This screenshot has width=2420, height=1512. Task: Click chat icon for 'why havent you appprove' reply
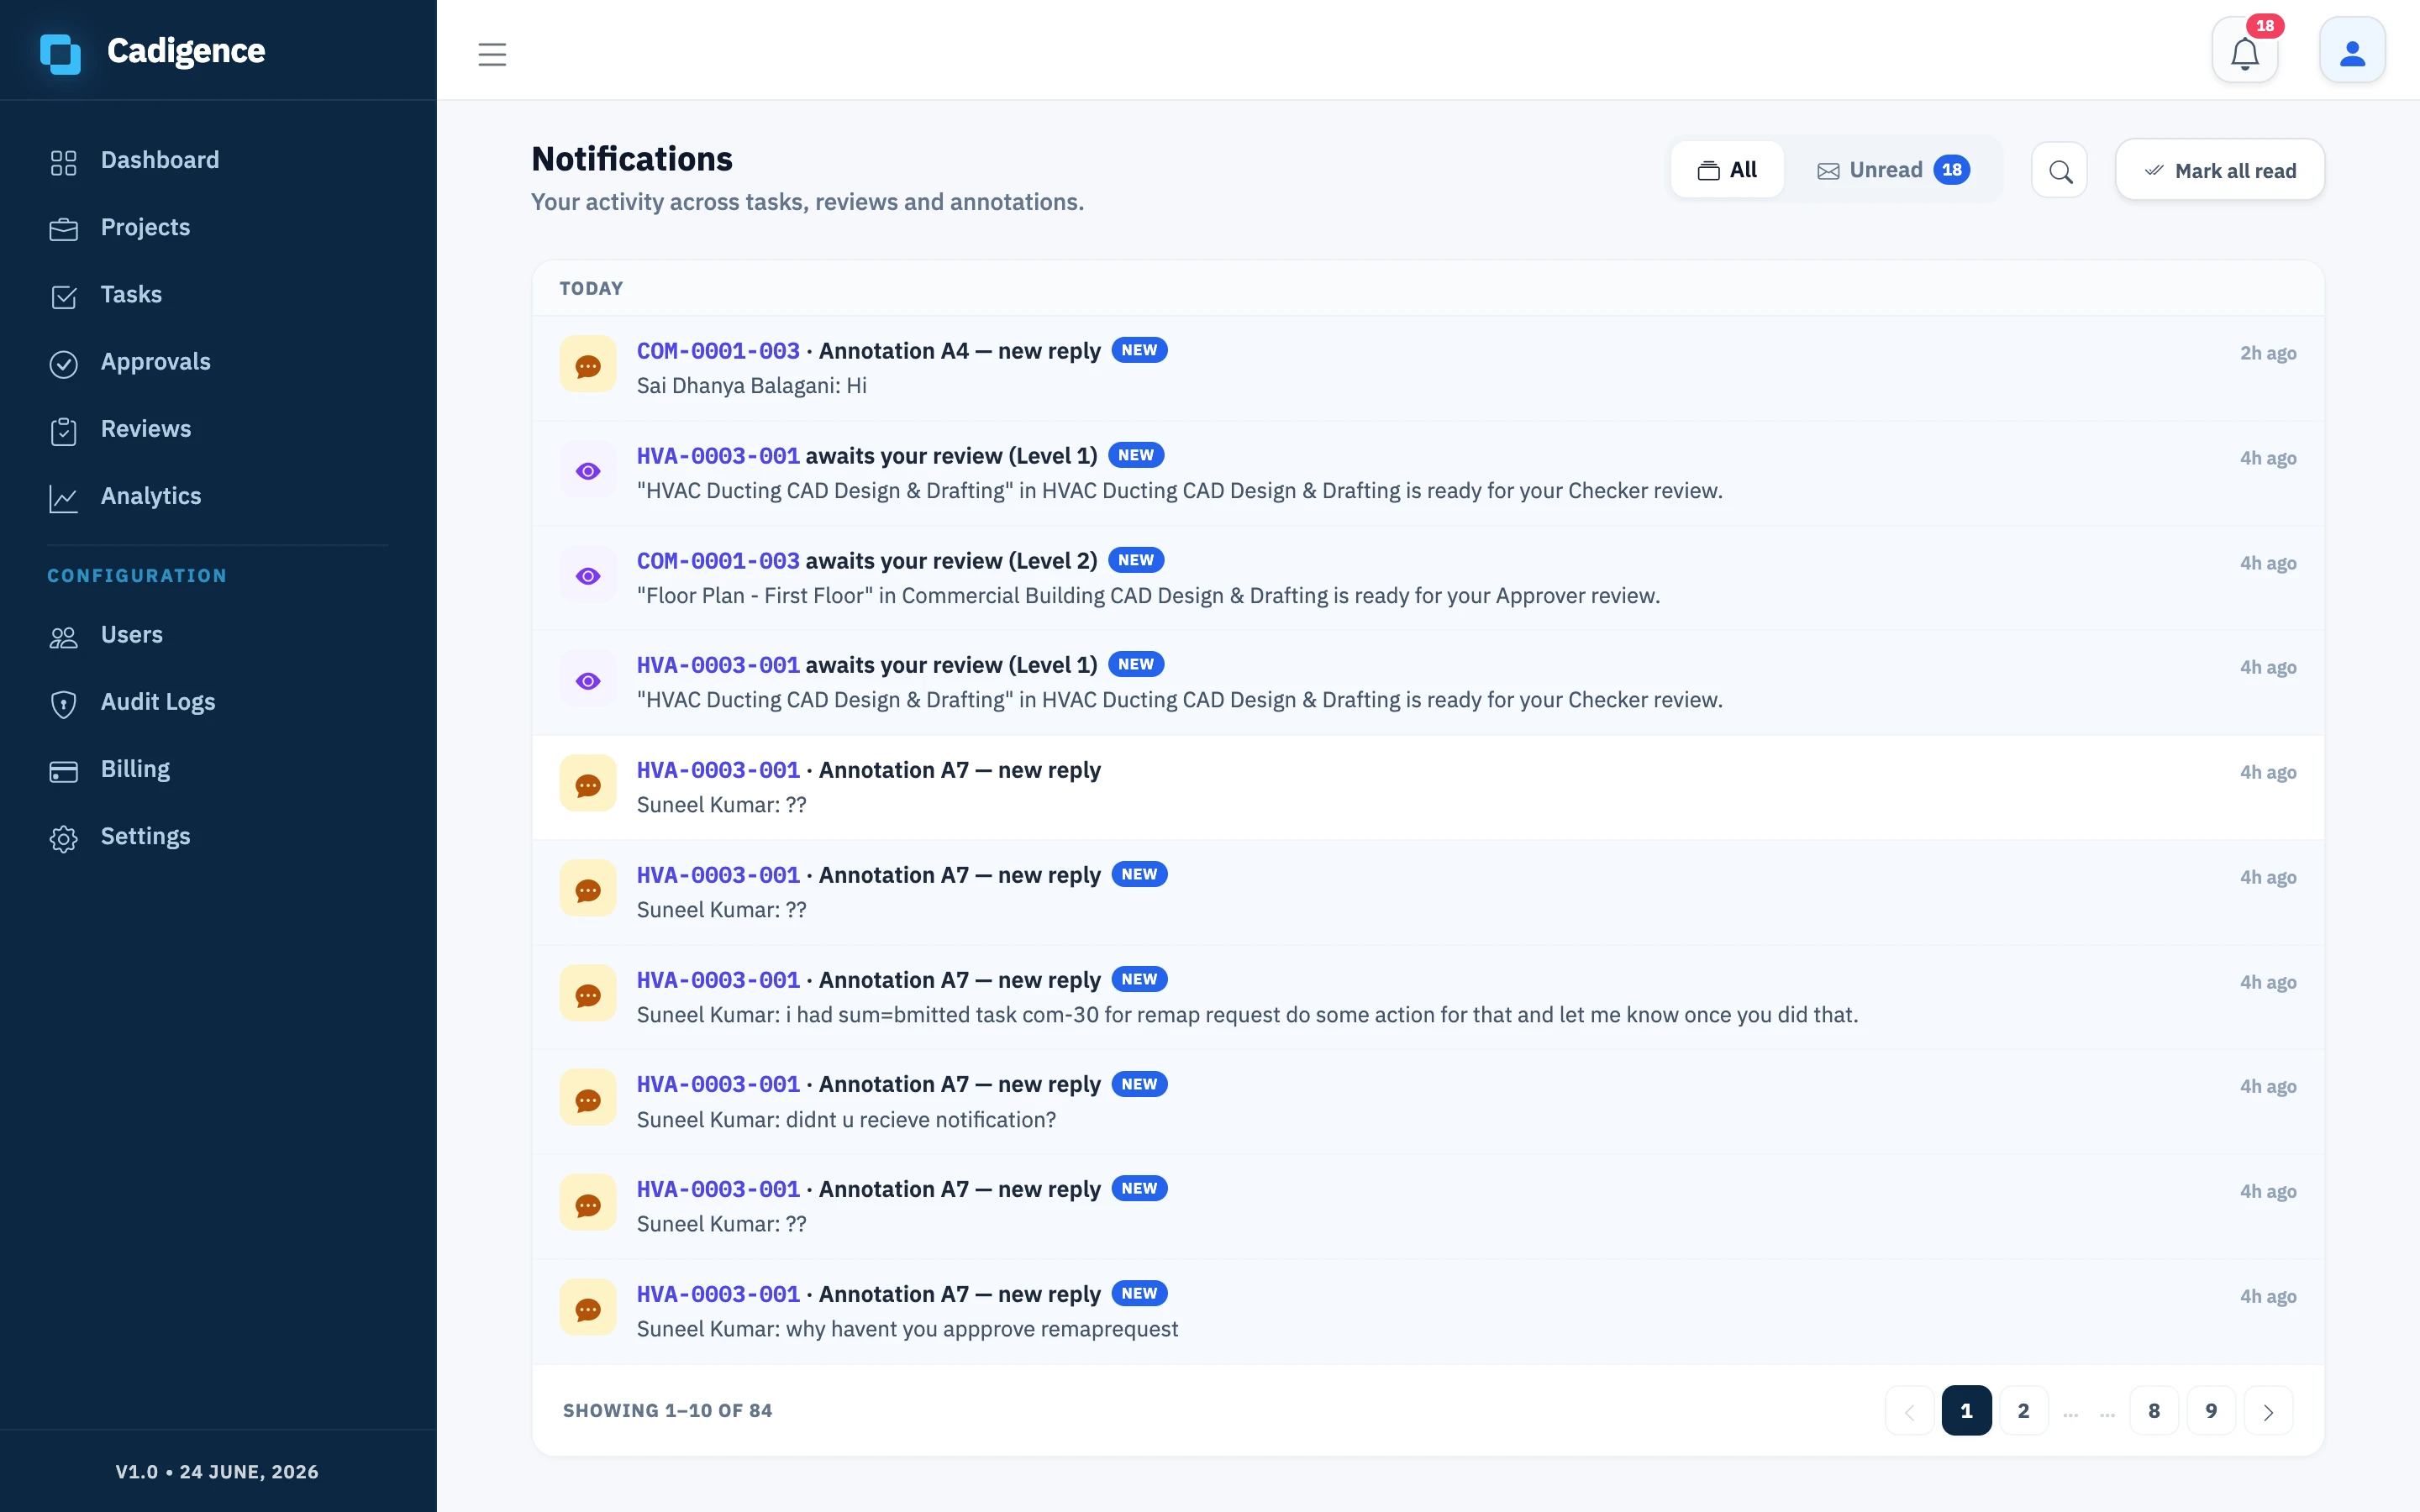(588, 1308)
